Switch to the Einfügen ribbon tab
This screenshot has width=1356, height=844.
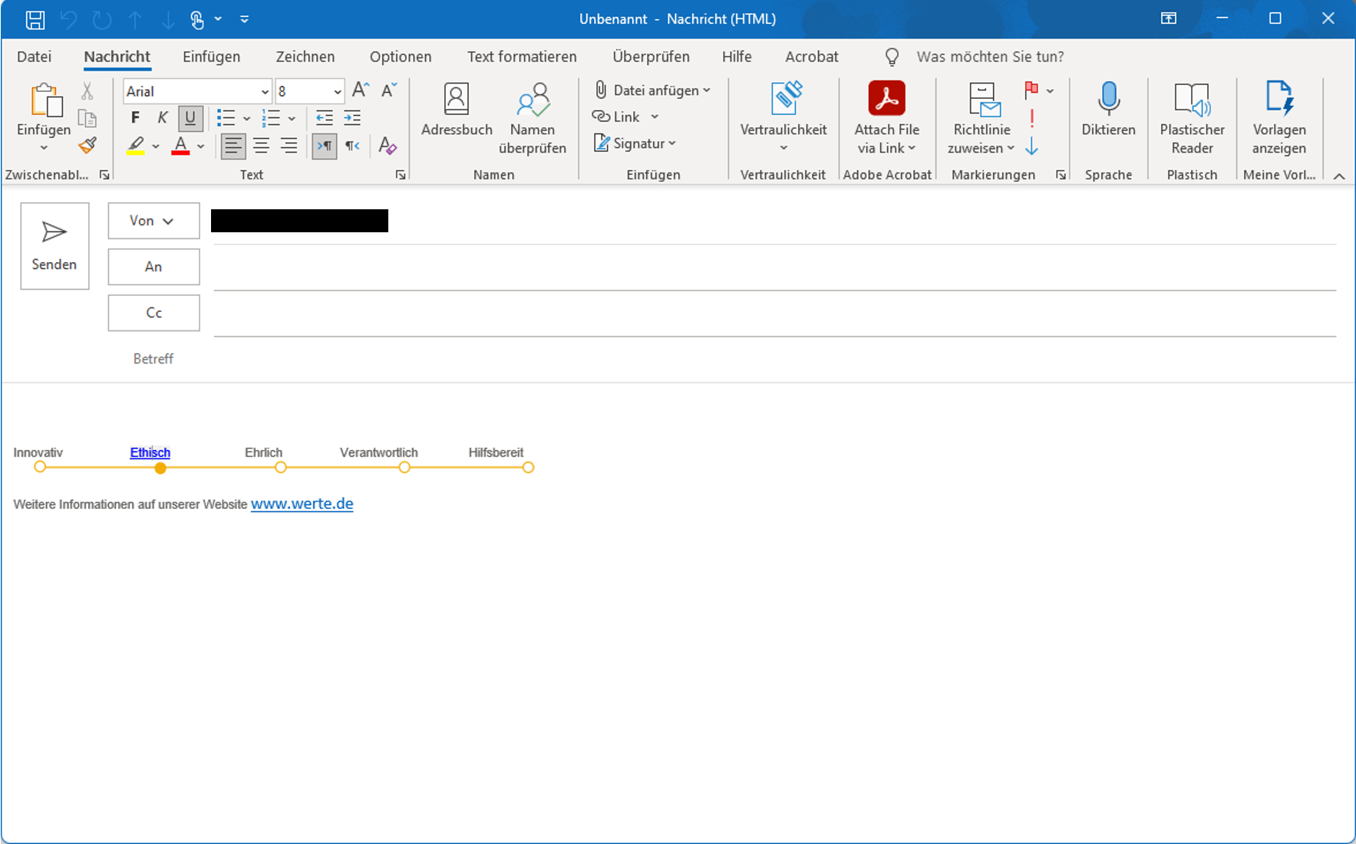pos(211,57)
